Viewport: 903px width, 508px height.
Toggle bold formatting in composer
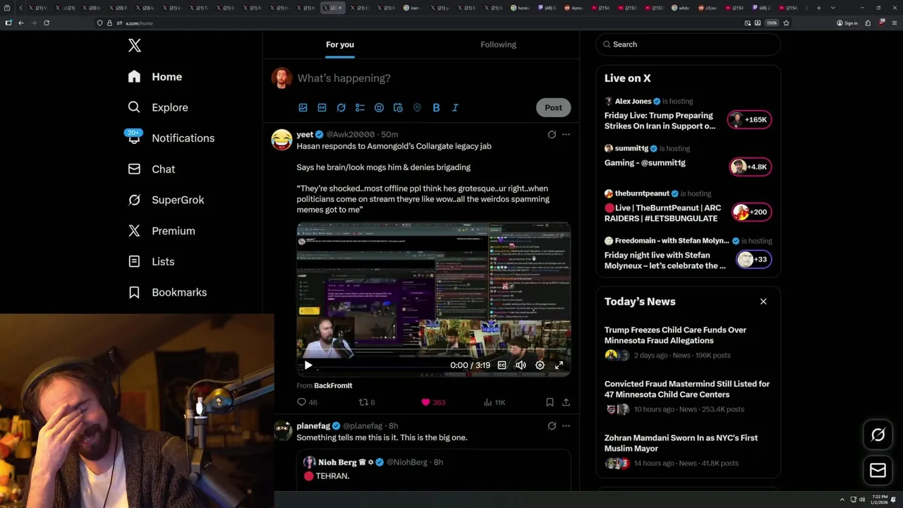pos(436,108)
